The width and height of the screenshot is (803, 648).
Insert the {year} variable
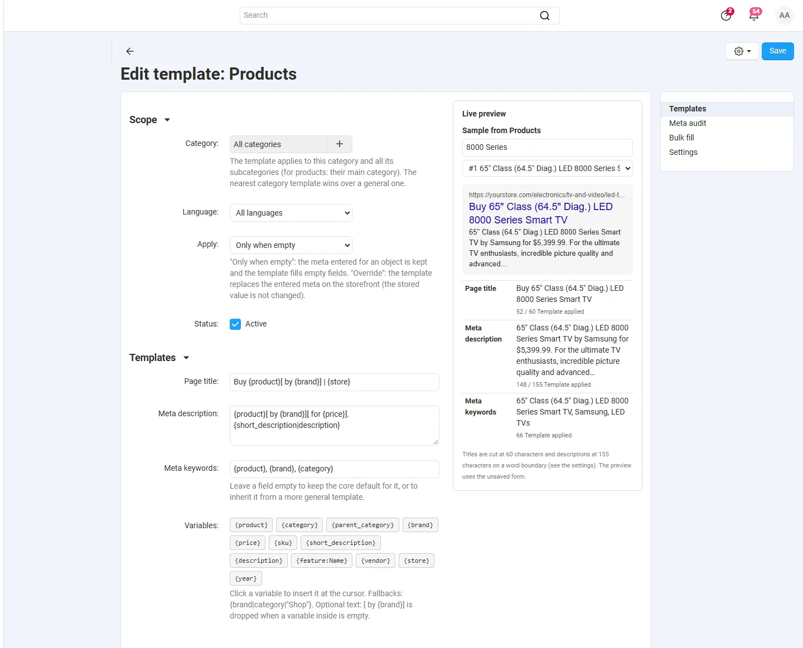coord(246,578)
